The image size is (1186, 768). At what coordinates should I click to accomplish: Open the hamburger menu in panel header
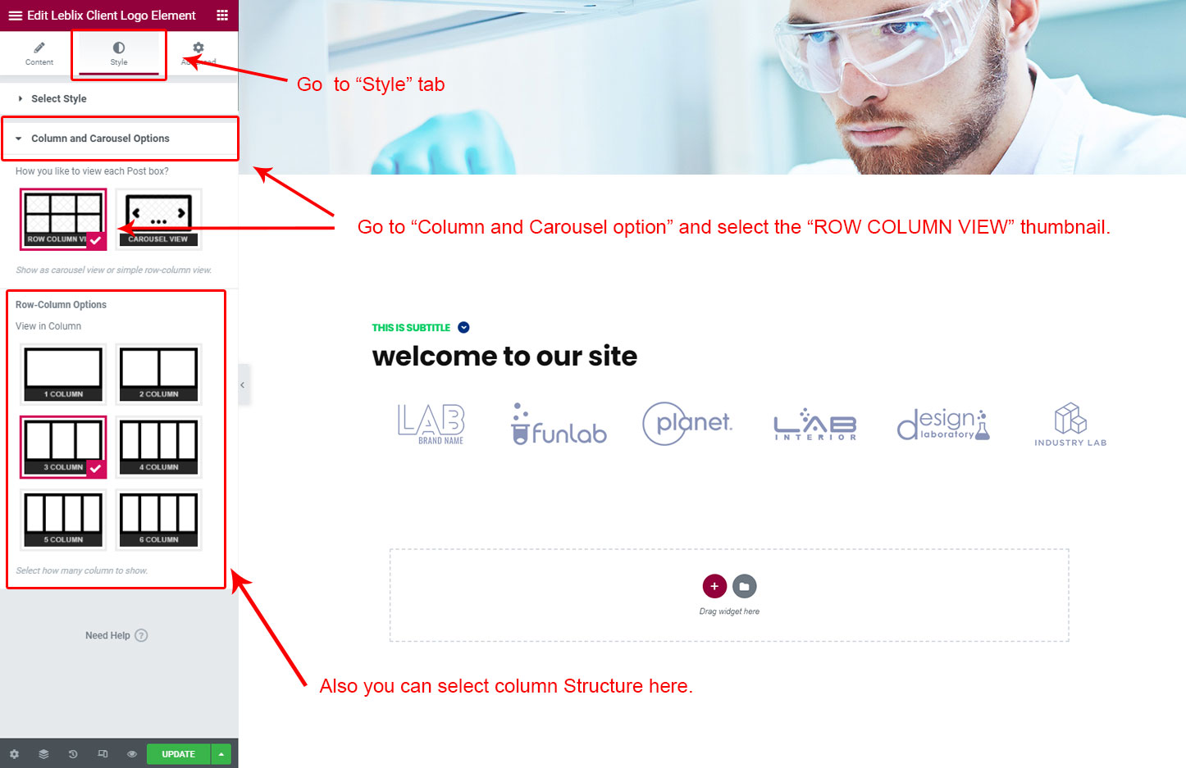point(15,16)
